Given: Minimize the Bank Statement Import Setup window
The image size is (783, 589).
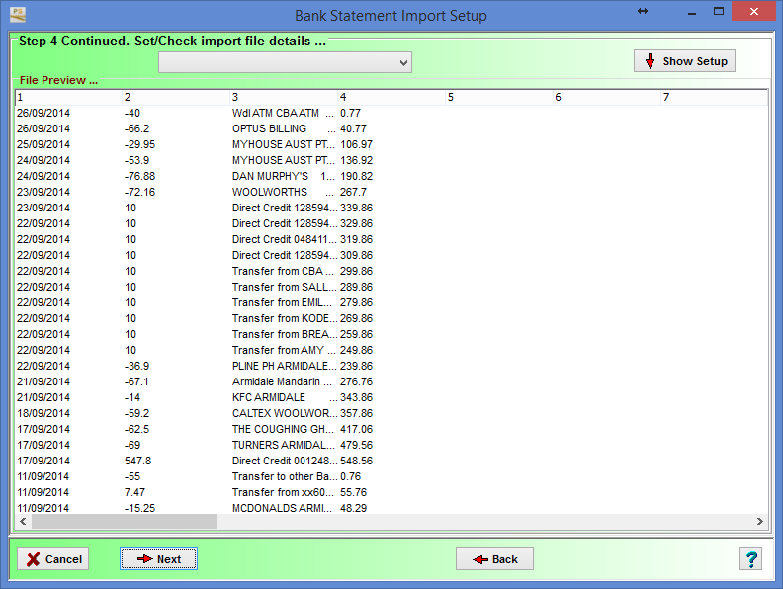Looking at the screenshot, I should click(x=692, y=12).
